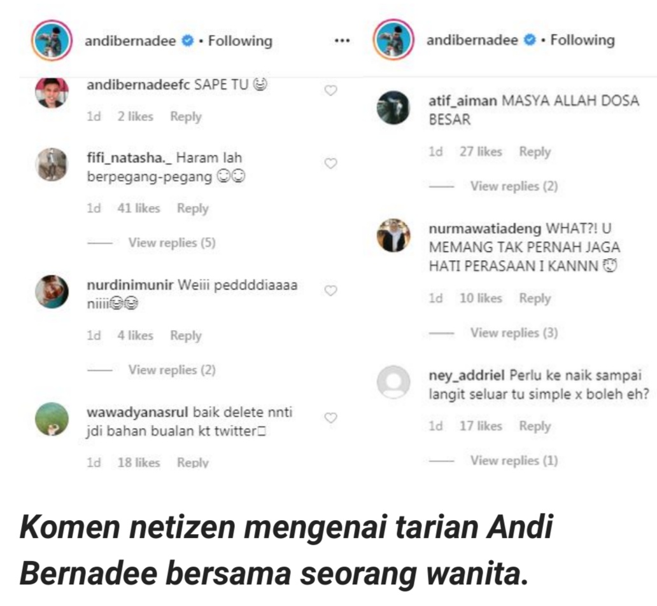Open andibernadee profile picture on right
Screen dimensions: 657x606
393,40
